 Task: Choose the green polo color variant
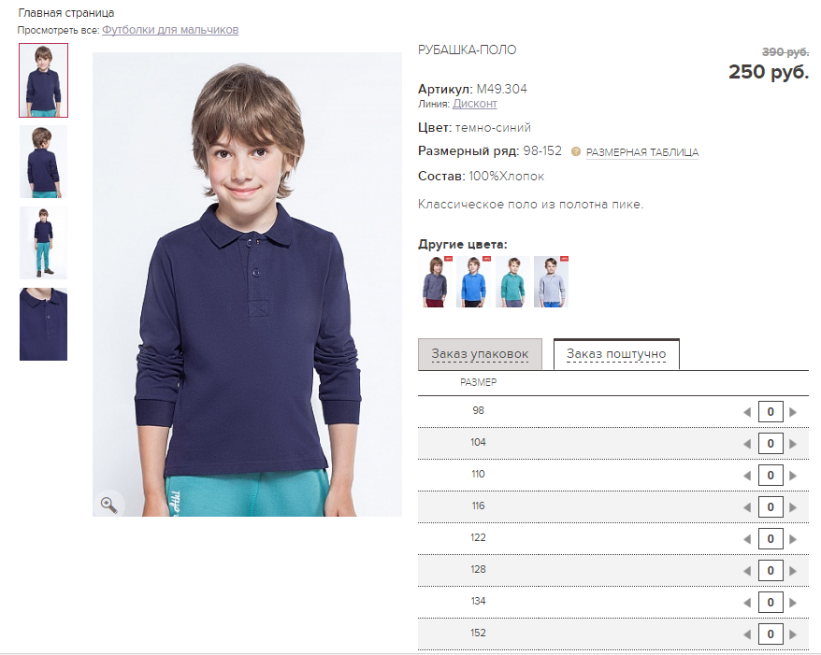pyautogui.click(x=512, y=281)
